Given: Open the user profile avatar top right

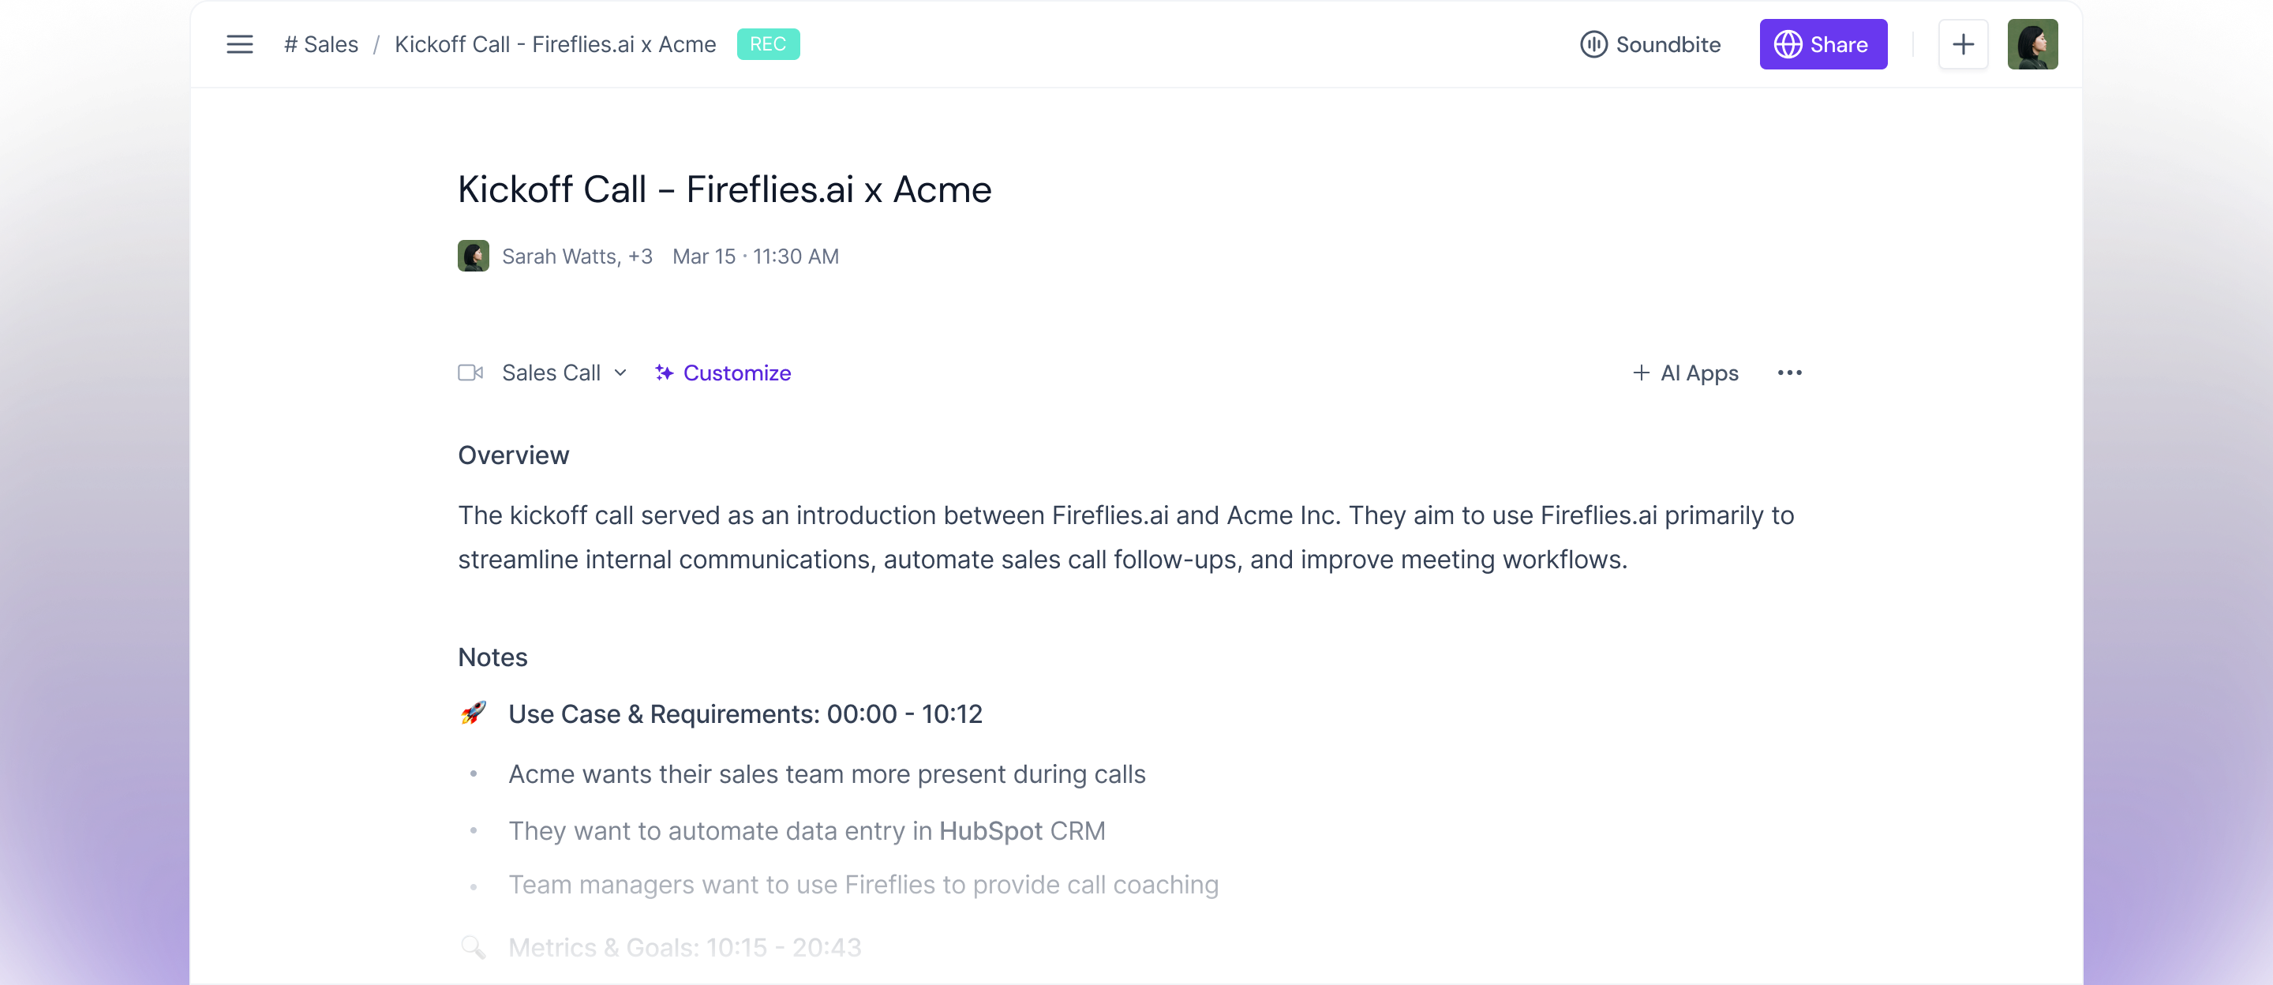Looking at the screenshot, I should (2031, 44).
